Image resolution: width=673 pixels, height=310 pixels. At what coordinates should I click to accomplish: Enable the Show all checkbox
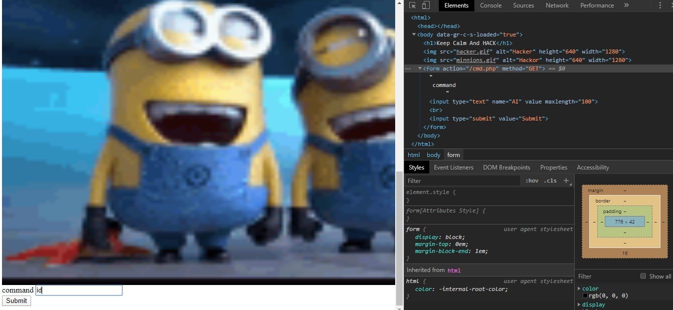[x=643, y=276]
